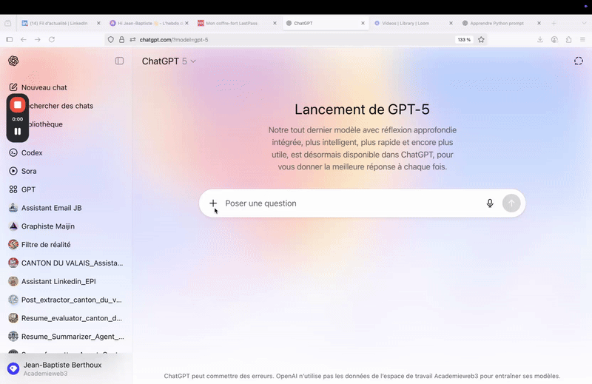Reset the 133 % zoom indicator

point(464,40)
